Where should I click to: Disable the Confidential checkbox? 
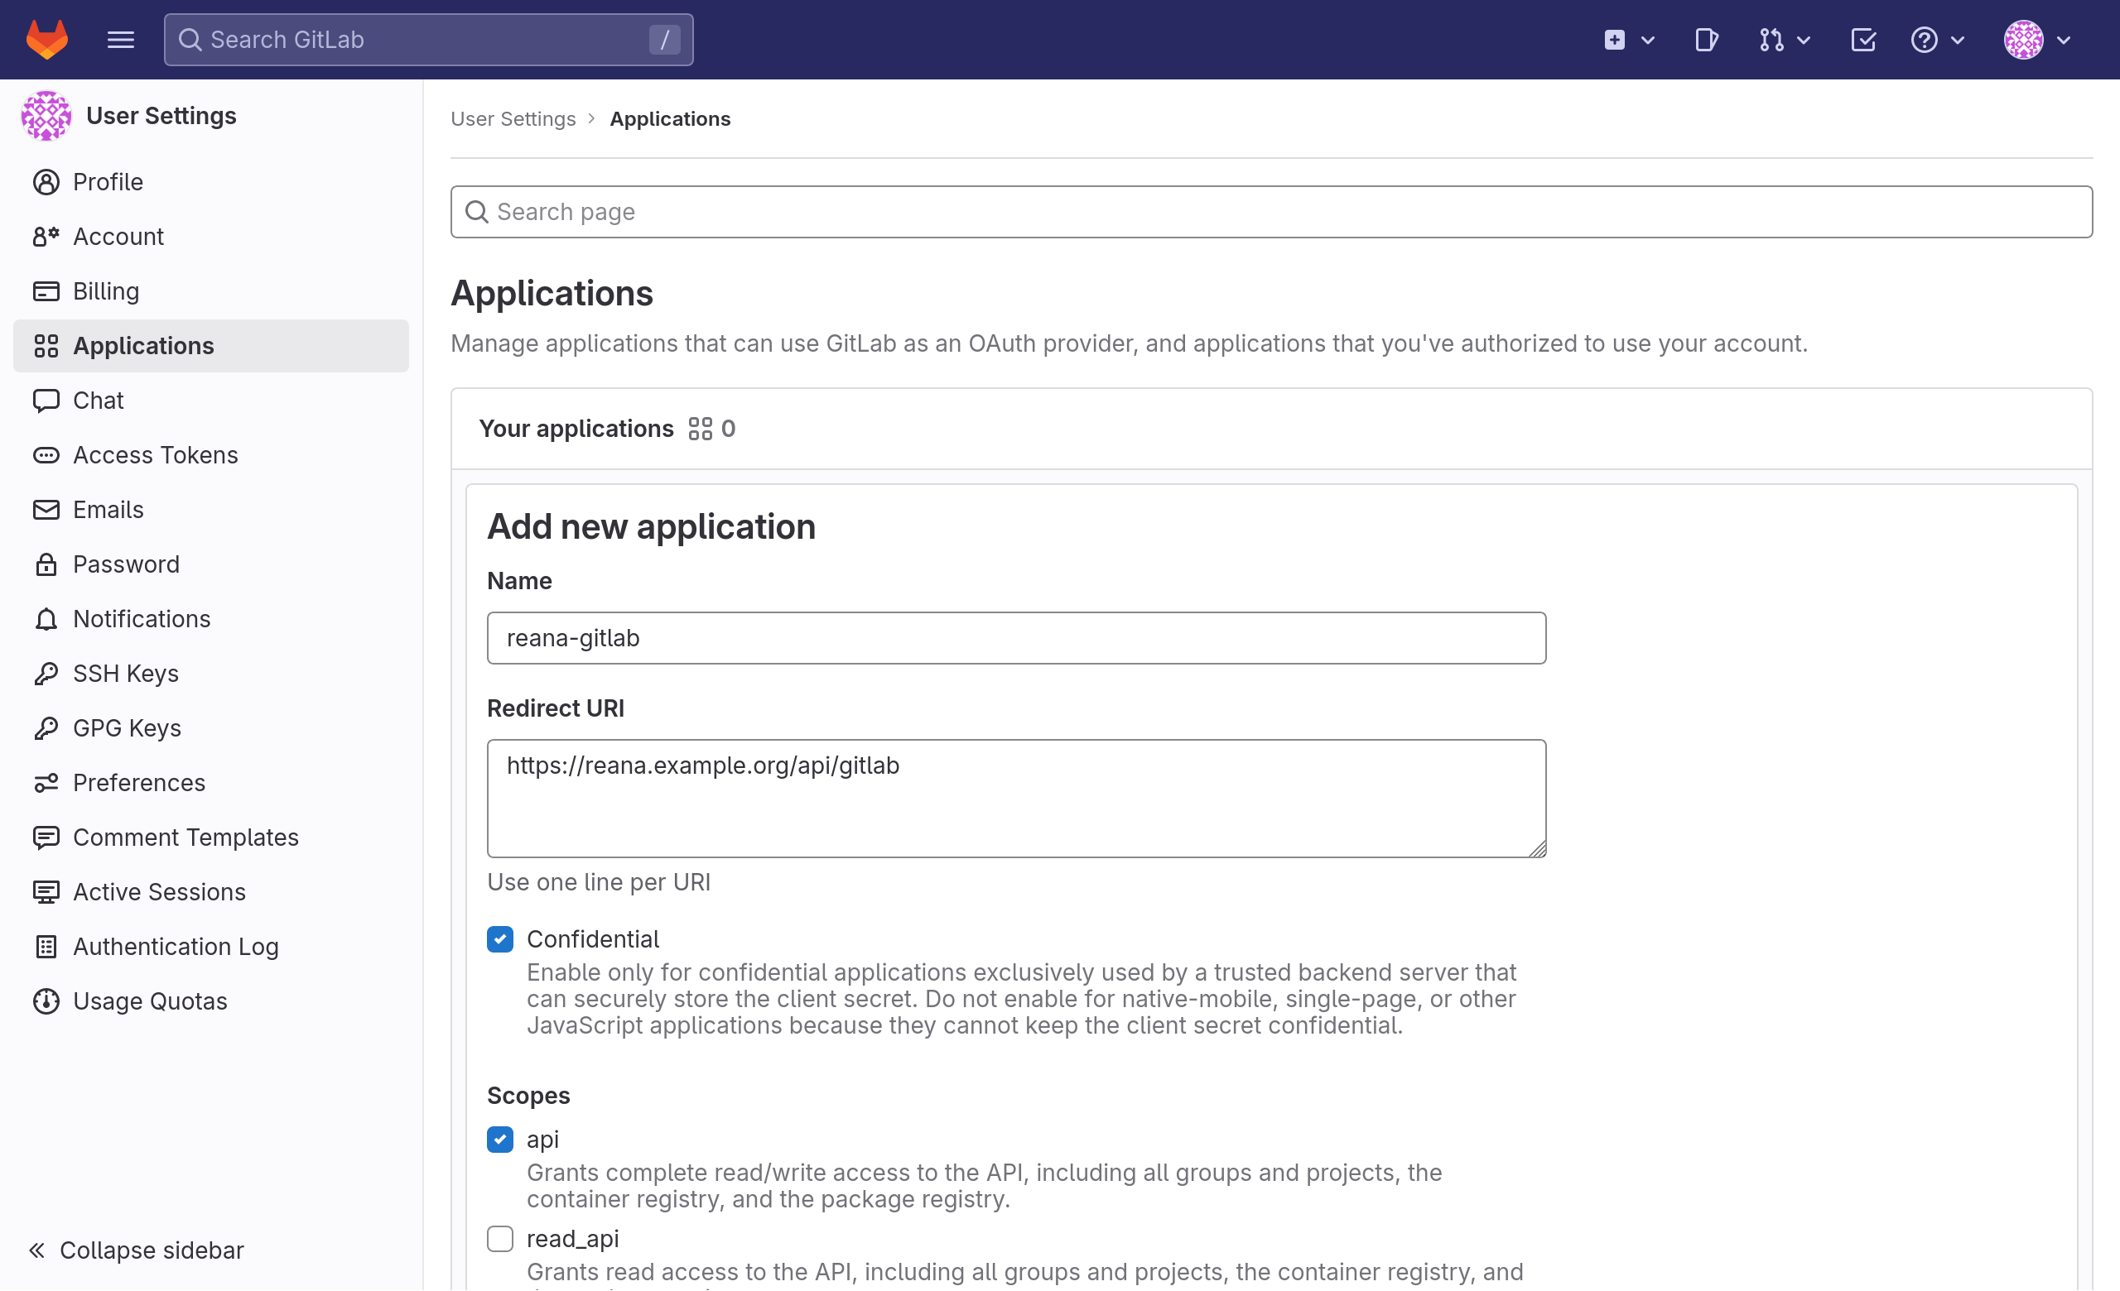click(x=499, y=938)
